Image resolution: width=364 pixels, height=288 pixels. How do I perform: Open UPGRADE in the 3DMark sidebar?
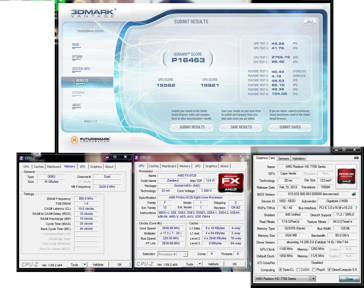tap(79, 93)
